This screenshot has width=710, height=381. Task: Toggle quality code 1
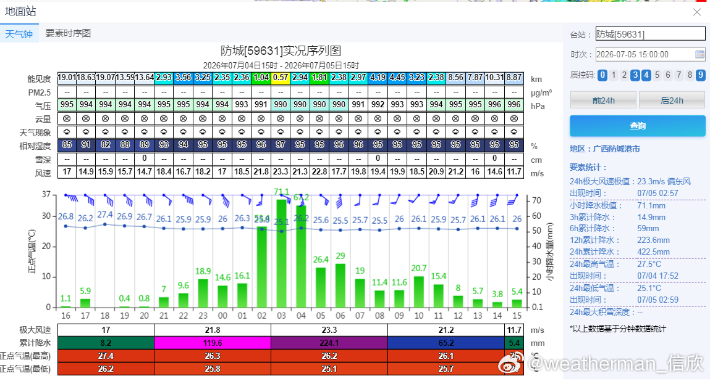coord(614,75)
